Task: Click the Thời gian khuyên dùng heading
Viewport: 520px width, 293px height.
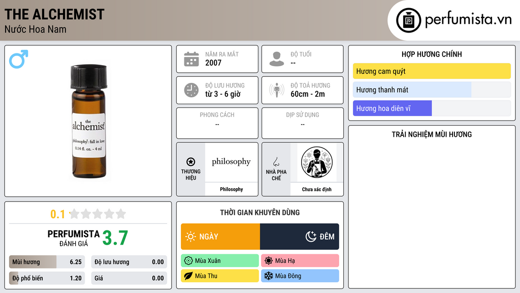Action: point(260,213)
